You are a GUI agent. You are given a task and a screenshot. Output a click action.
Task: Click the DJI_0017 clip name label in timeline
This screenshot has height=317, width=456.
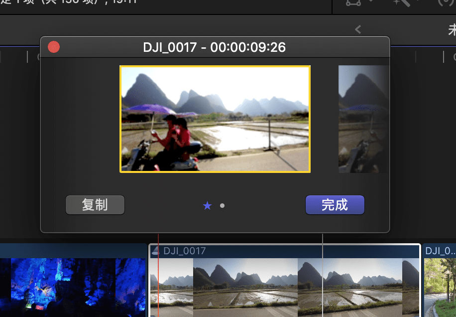(184, 251)
